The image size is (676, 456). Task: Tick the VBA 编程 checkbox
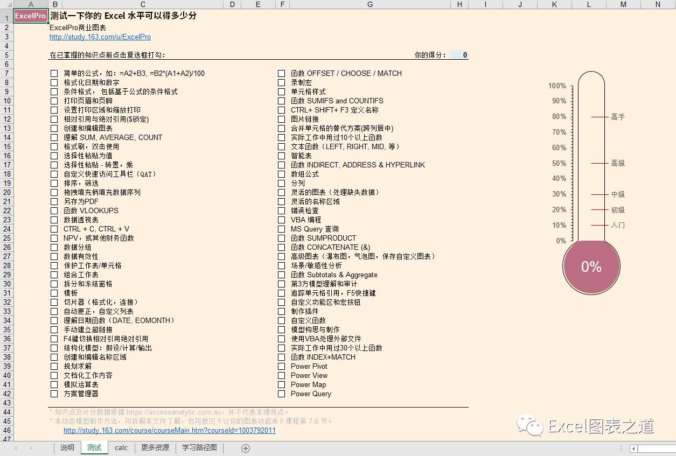(x=281, y=220)
